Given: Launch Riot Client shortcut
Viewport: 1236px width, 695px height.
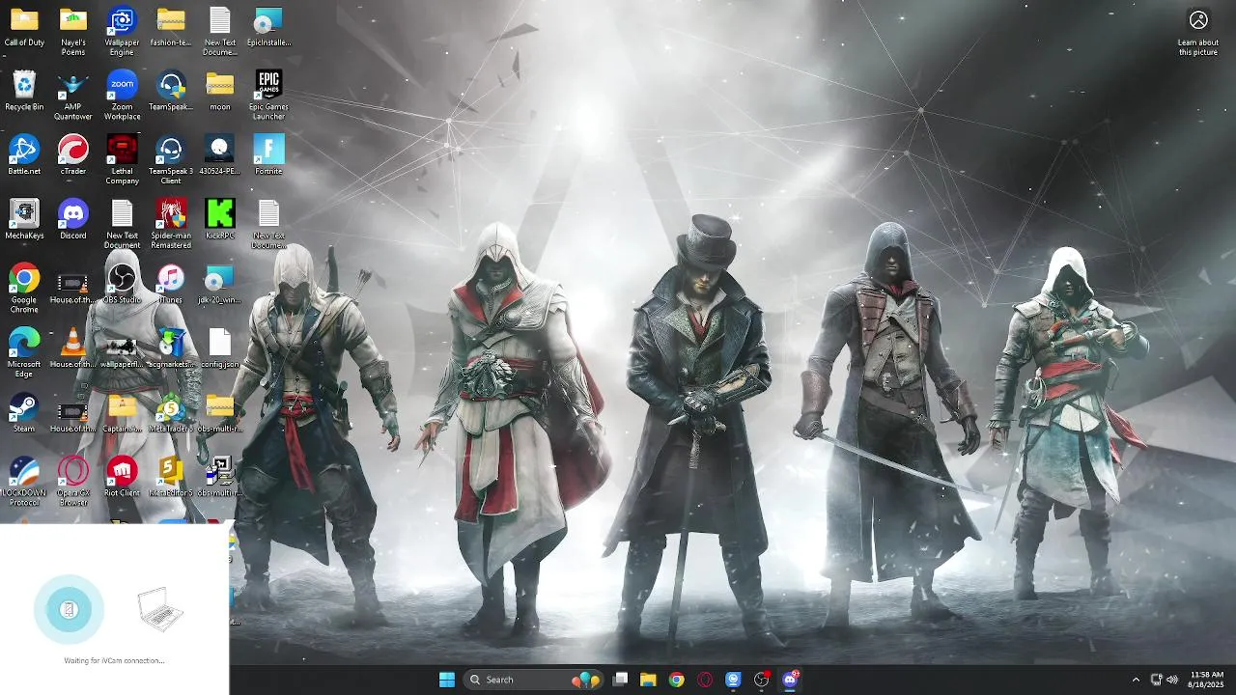Looking at the screenshot, I should (x=122, y=477).
